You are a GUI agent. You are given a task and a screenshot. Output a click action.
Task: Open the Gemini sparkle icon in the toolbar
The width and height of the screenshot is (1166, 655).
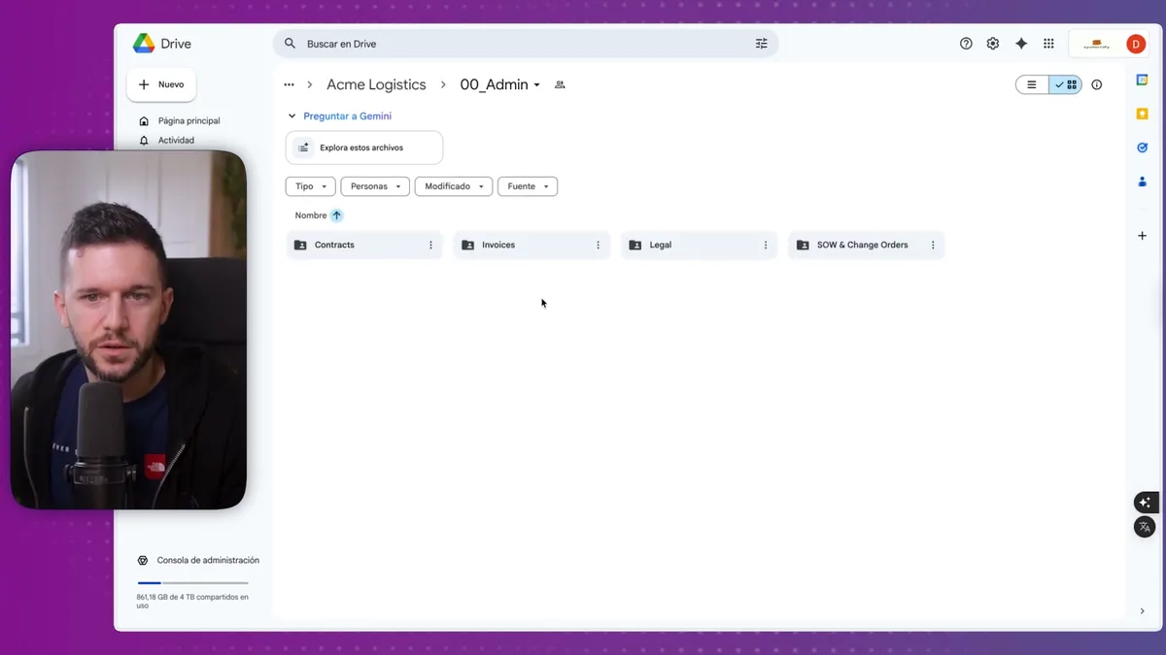tap(1020, 43)
